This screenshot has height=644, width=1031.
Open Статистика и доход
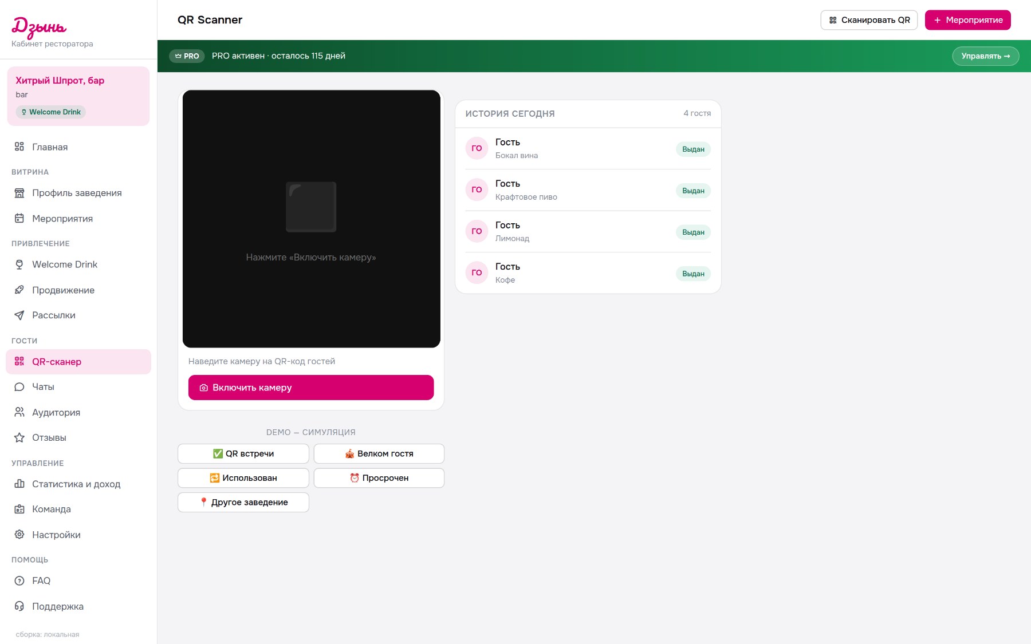click(78, 484)
